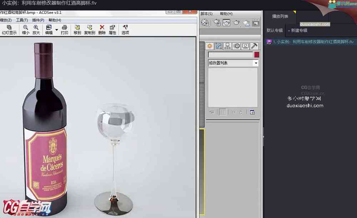Open the Material Editor in 3ds Max toolbar
Image resolution: width=357 pixels, height=218 pixels.
[205, 23]
